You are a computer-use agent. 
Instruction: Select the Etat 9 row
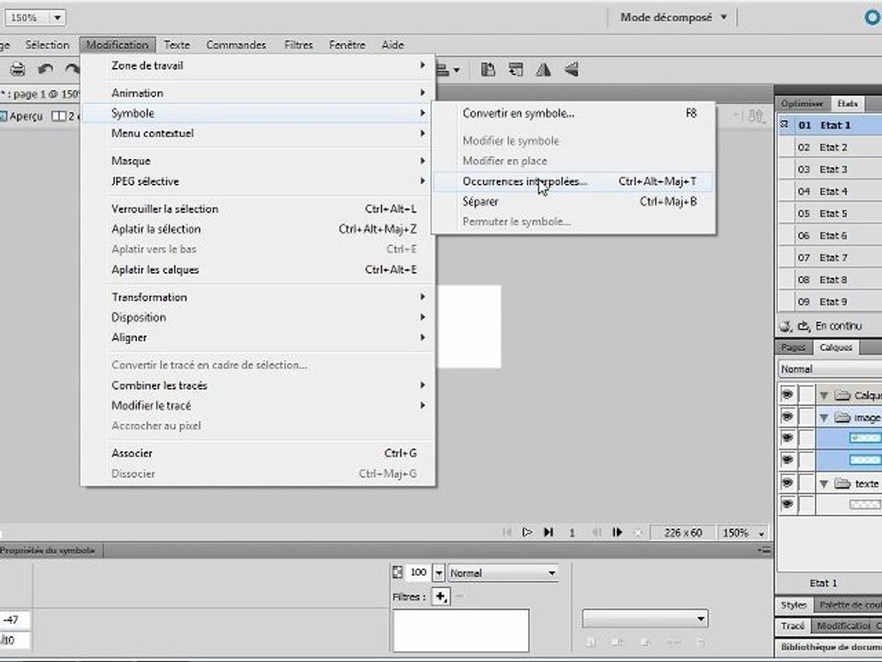click(830, 302)
